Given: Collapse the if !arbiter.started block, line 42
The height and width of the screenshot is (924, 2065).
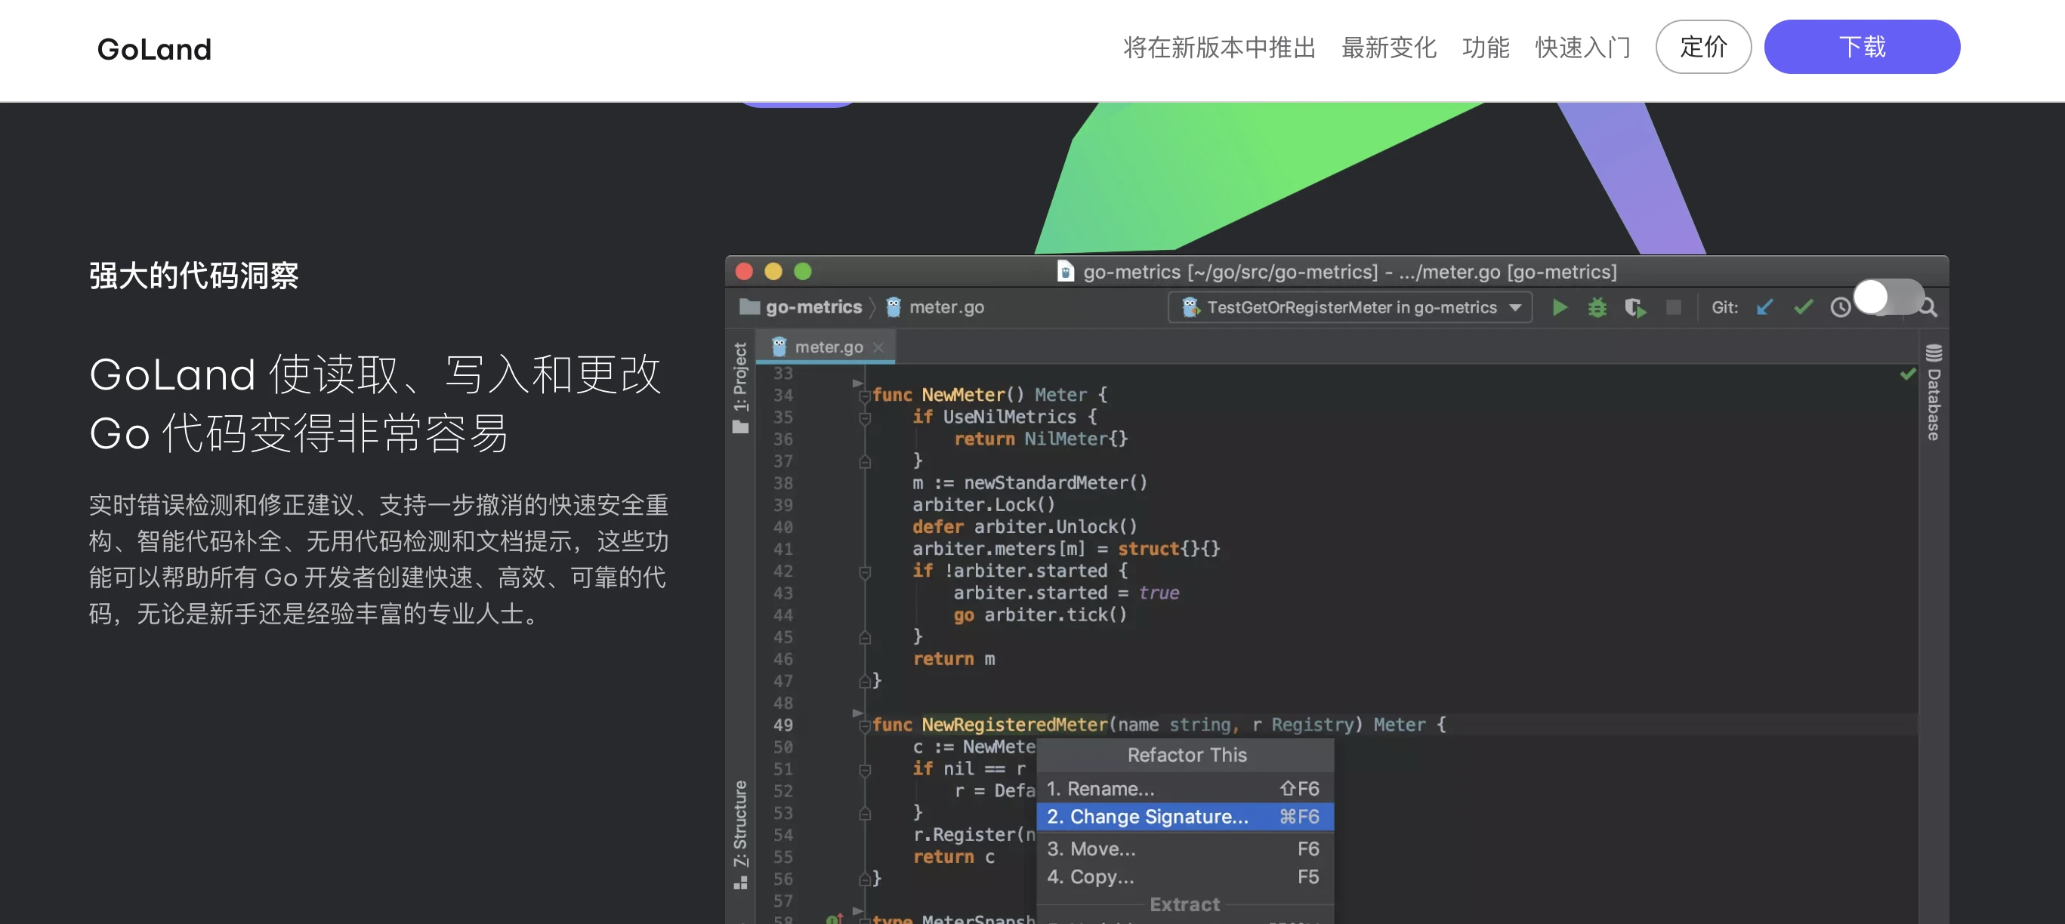Looking at the screenshot, I should point(864,571).
